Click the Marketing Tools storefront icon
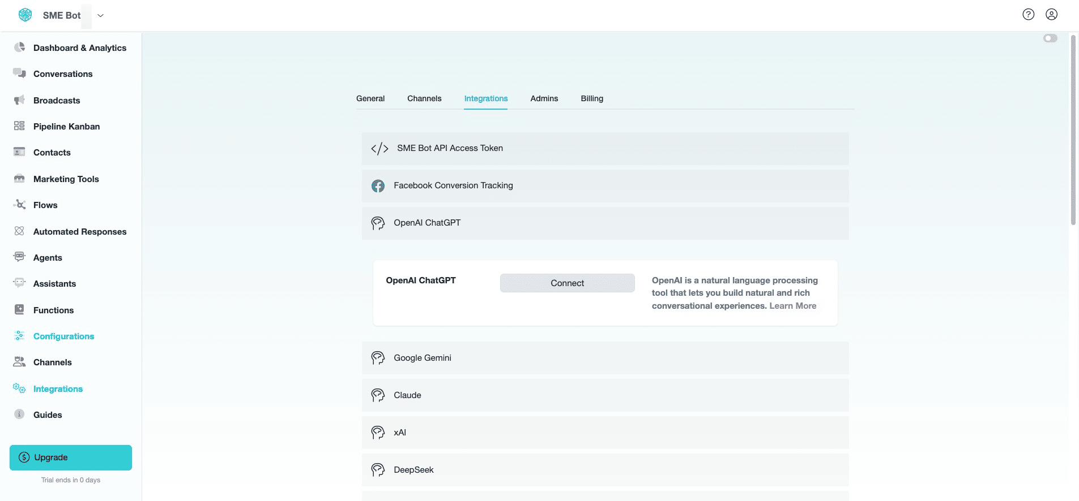This screenshot has height=501, width=1079. pos(20,179)
